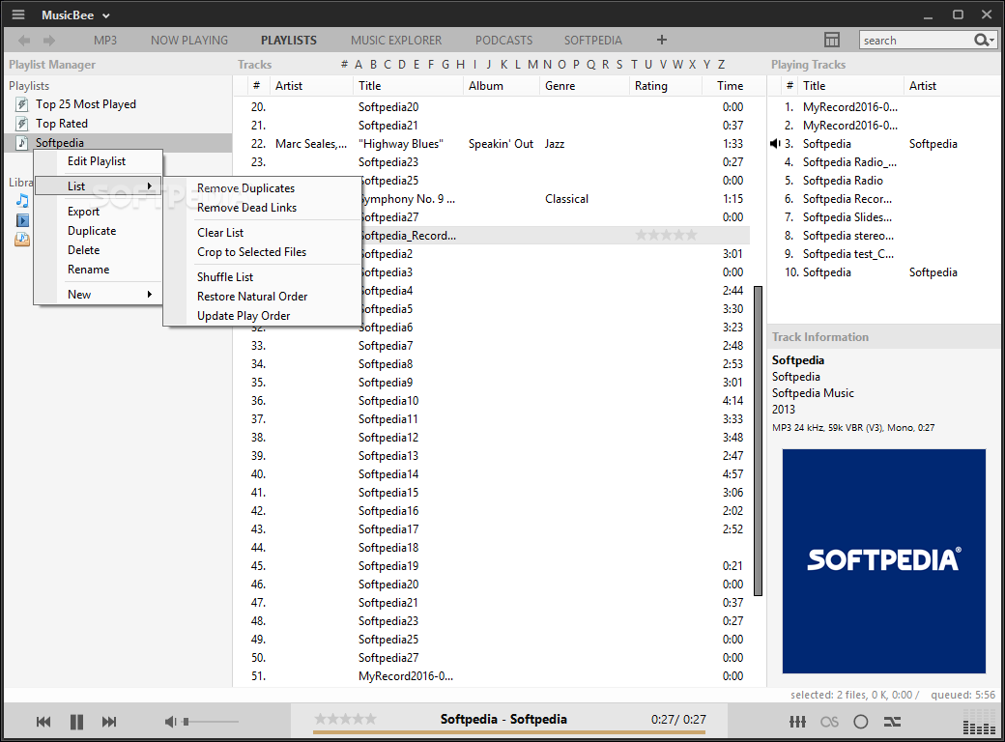Click the Top Rated playlist icon

pos(22,124)
